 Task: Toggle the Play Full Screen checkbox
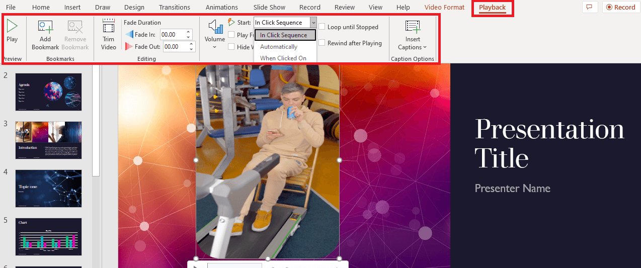231,35
